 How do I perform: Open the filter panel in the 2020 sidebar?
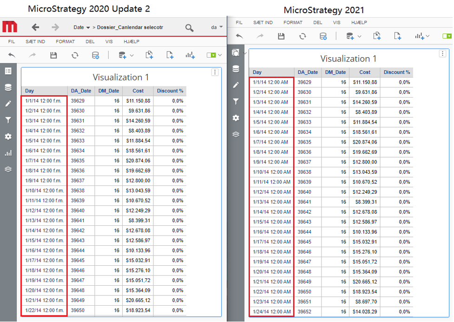pos(8,120)
